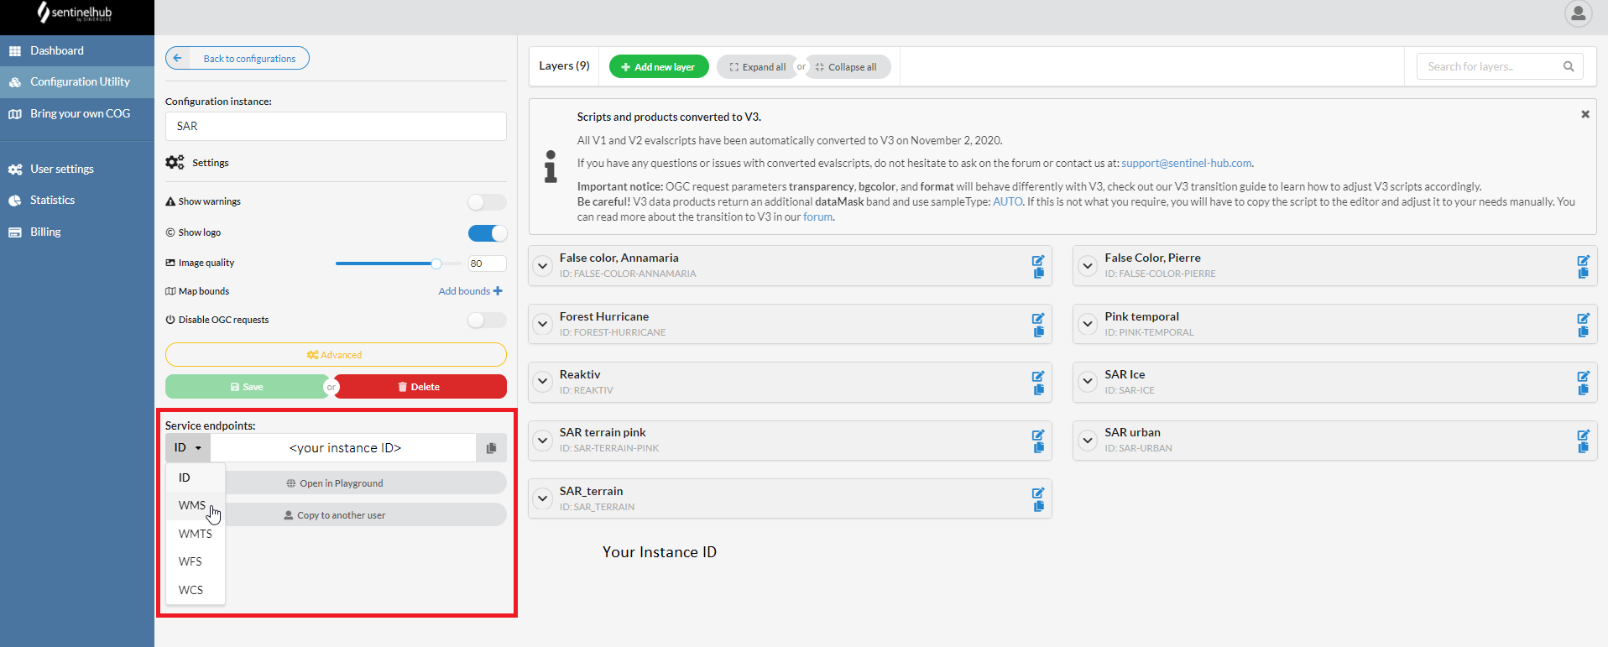Copy the instance ID to clipboard
Screen dimensions: 1608x647
point(491,448)
